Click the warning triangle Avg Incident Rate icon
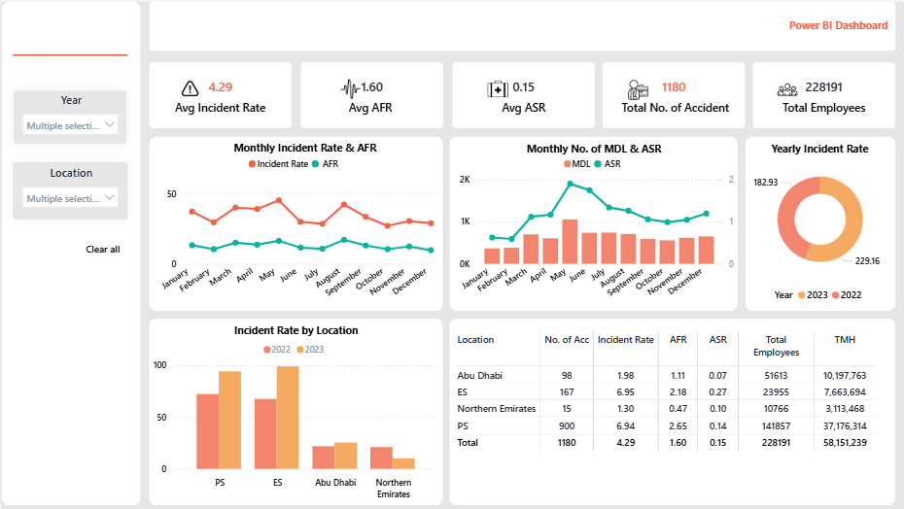Viewport: 904px width, 509px height. click(191, 87)
